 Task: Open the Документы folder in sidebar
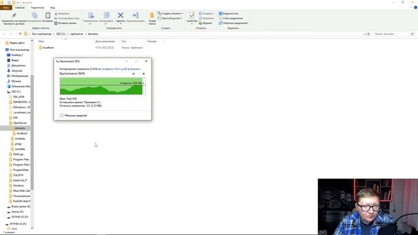click(16, 65)
